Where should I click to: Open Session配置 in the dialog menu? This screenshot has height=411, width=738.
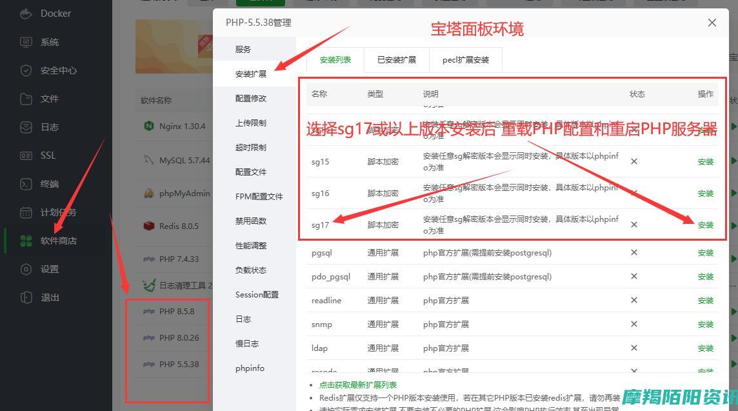pos(257,294)
